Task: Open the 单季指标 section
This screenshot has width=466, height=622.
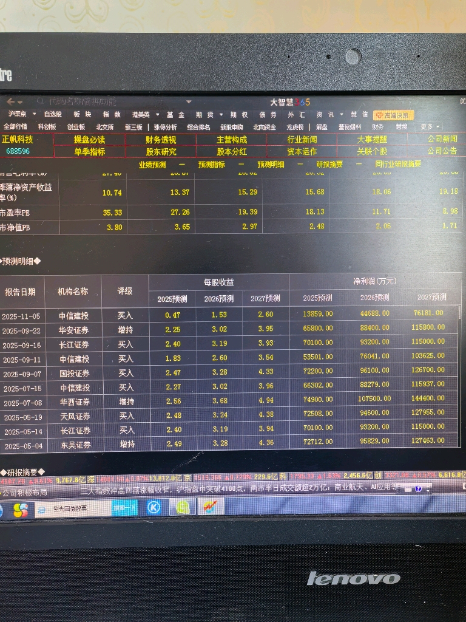Action: (x=90, y=151)
